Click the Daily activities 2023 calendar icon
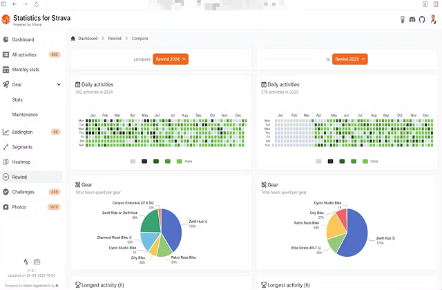 (x=264, y=84)
